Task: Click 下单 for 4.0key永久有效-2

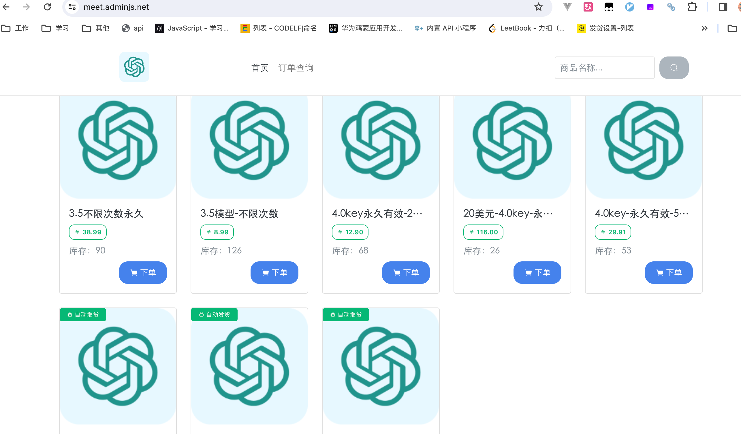Action: pyautogui.click(x=405, y=272)
